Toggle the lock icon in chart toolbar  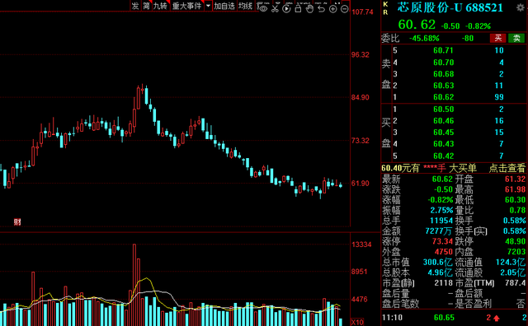(298, 8)
